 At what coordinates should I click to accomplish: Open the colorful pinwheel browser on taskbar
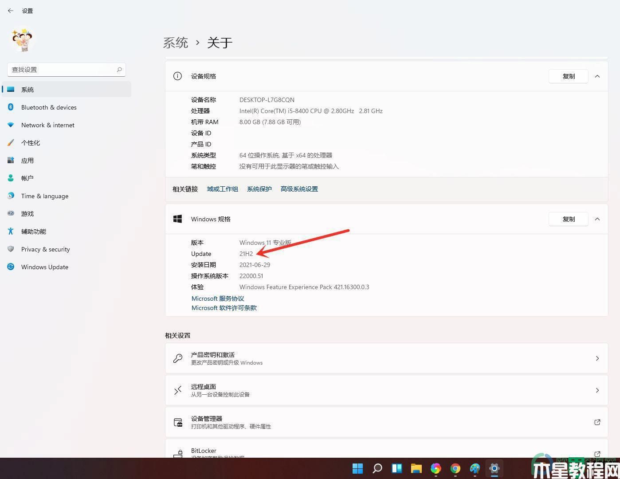pyautogui.click(x=436, y=468)
